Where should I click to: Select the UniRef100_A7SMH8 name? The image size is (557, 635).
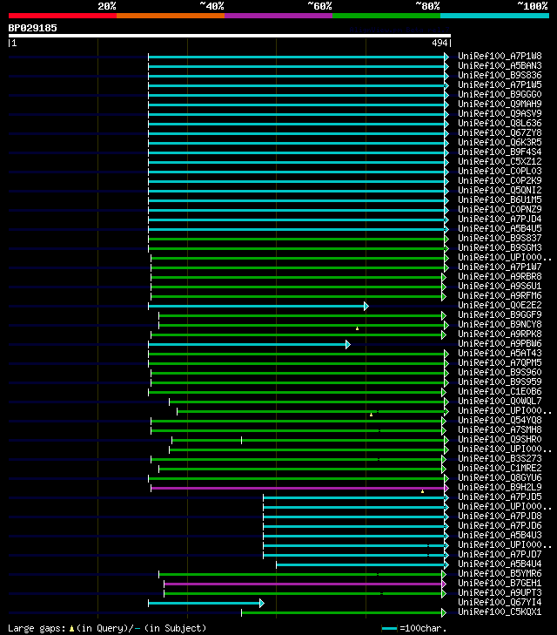(500, 429)
